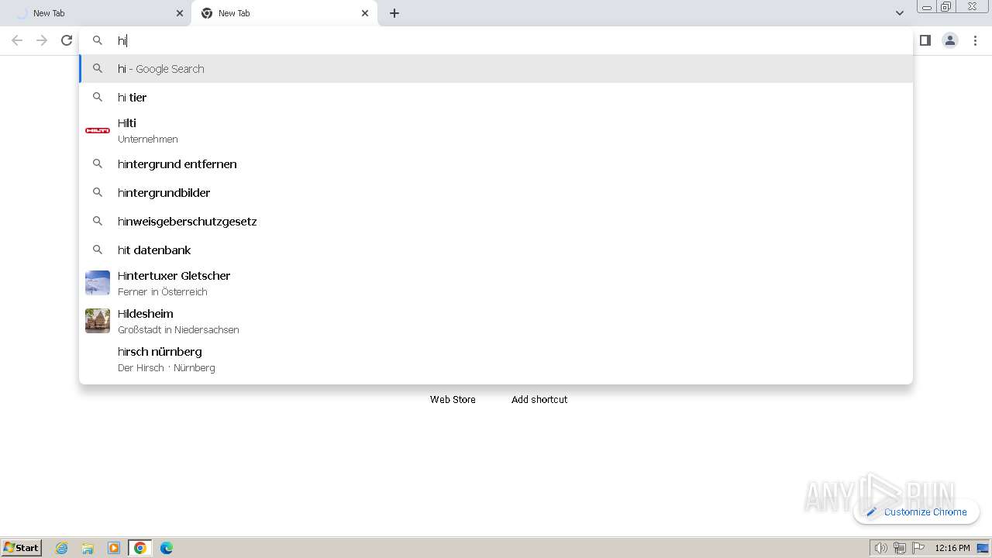The width and height of the screenshot is (992, 558).
Task: Choose the Hilti Unternehmen suggestion
Action: (x=496, y=130)
